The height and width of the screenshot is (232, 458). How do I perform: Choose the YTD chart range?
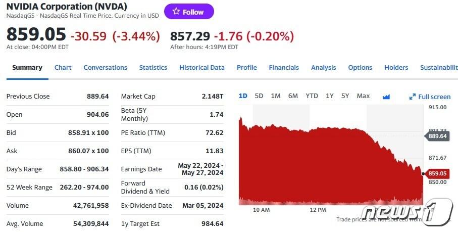312,96
